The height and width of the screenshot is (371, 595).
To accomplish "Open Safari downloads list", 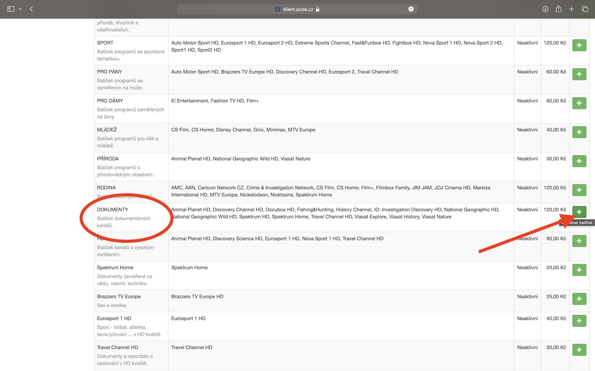I will point(545,9).
